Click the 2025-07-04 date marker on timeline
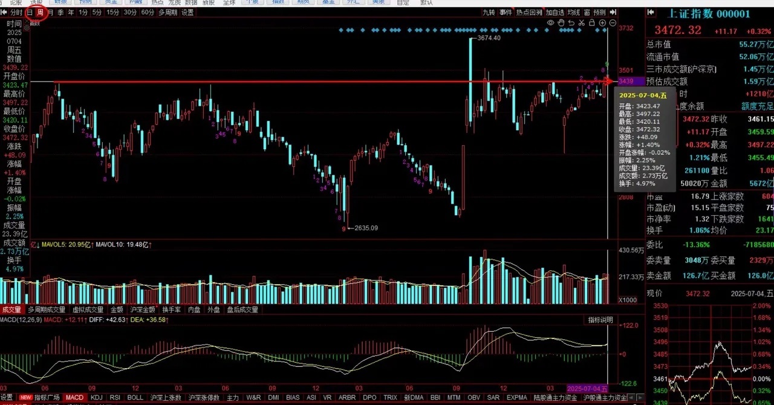This screenshot has width=774, height=405. coord(587,387)
